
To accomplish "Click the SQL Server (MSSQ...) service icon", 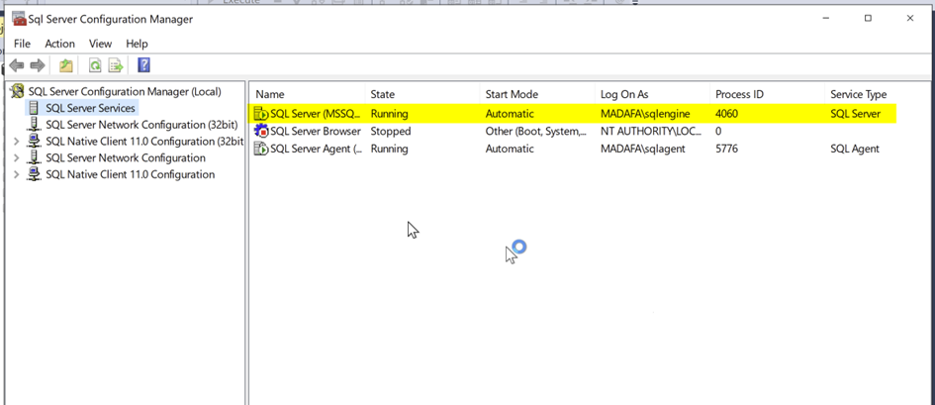I will point(261,113).
